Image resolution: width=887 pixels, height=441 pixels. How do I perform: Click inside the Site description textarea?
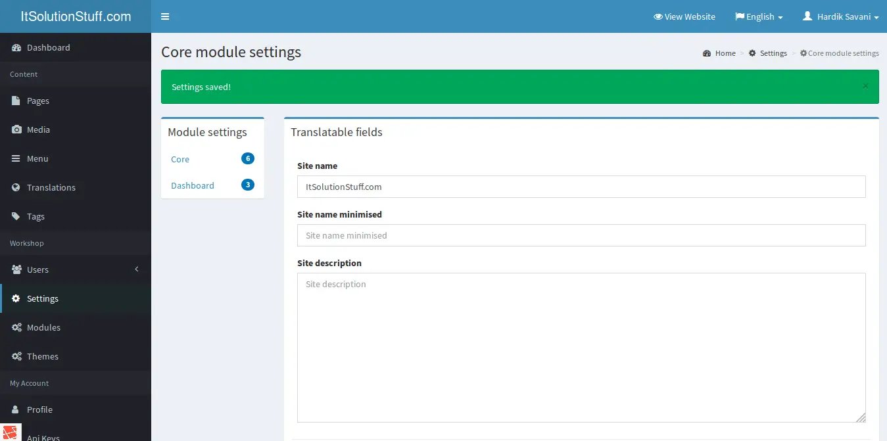tap(581, 347)
